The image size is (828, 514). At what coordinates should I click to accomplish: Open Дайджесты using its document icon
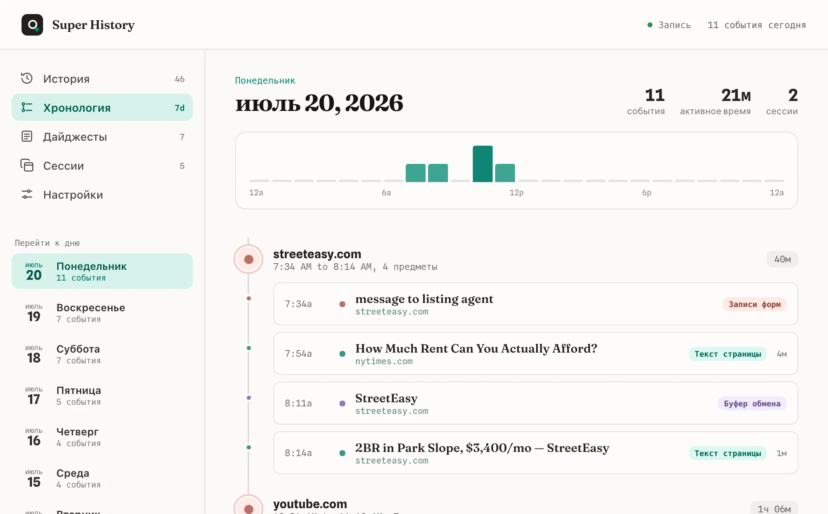tap(27, 136)
